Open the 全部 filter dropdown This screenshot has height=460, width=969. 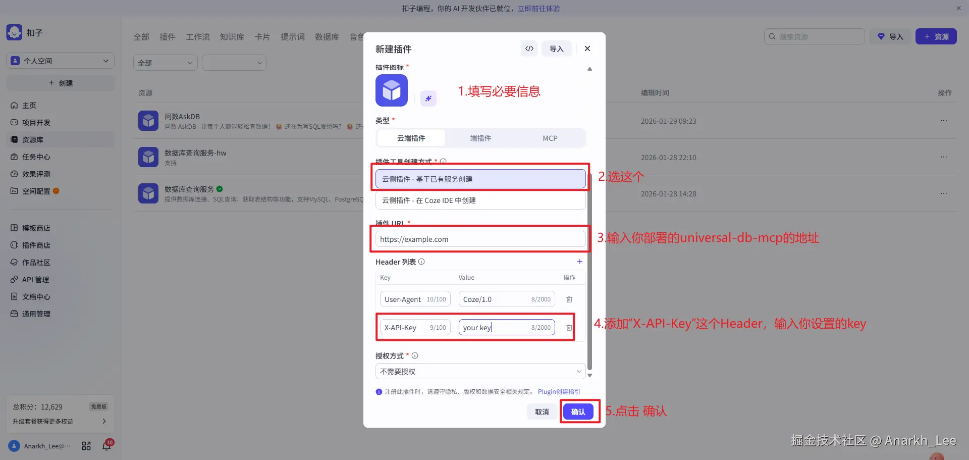(166, 63)
